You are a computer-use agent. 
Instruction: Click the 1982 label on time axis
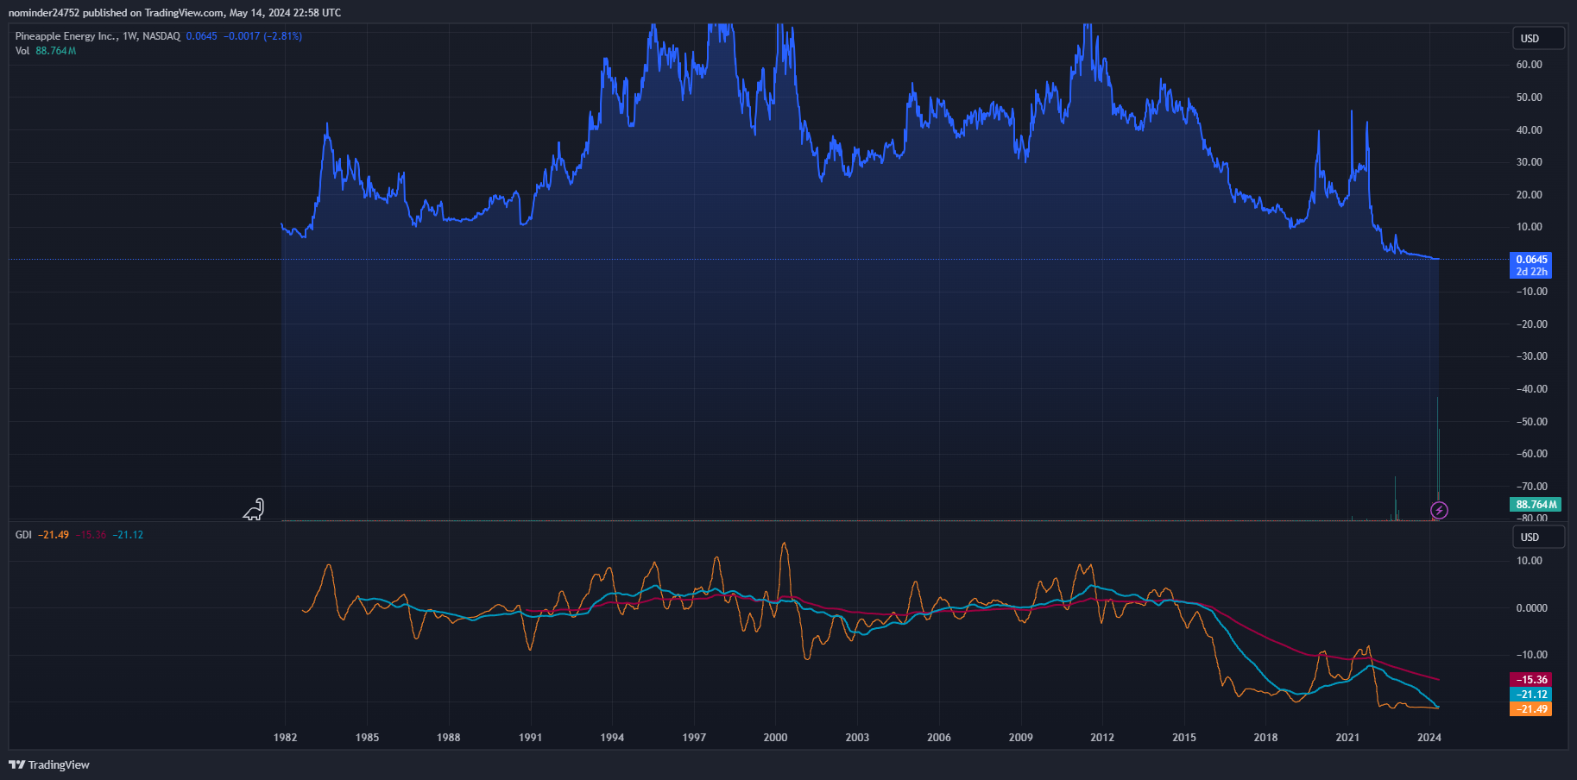[286, 737]
